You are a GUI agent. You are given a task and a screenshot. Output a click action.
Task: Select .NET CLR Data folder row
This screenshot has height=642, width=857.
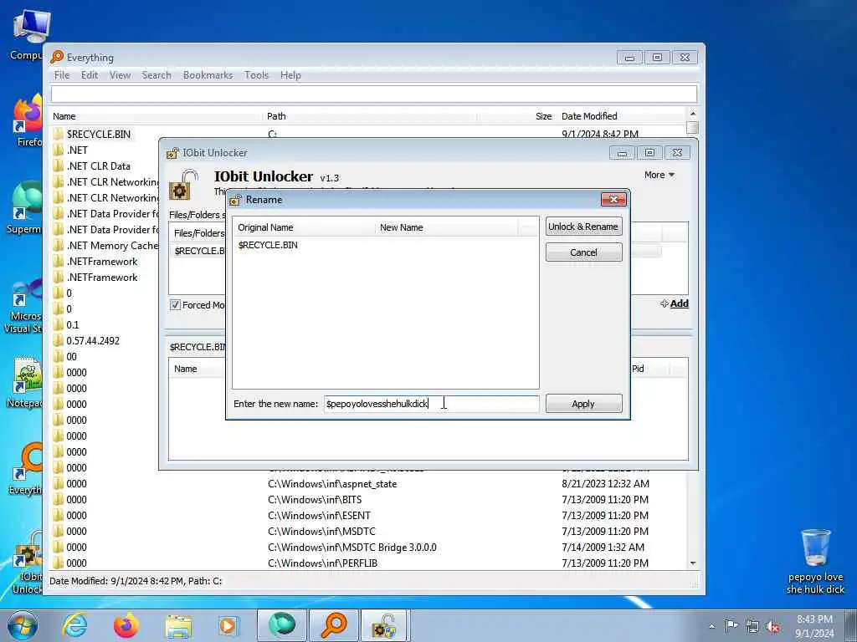(x=99, y=166)
